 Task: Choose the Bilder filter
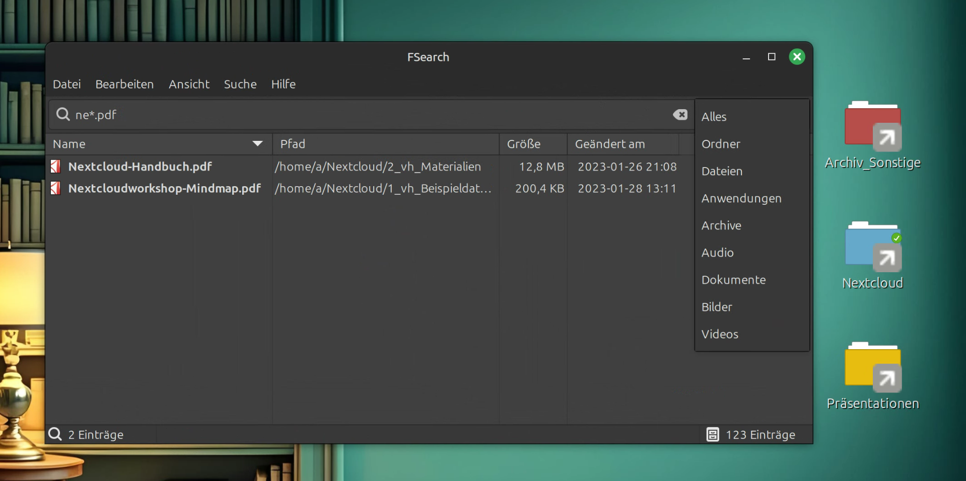tap(752, 307)
